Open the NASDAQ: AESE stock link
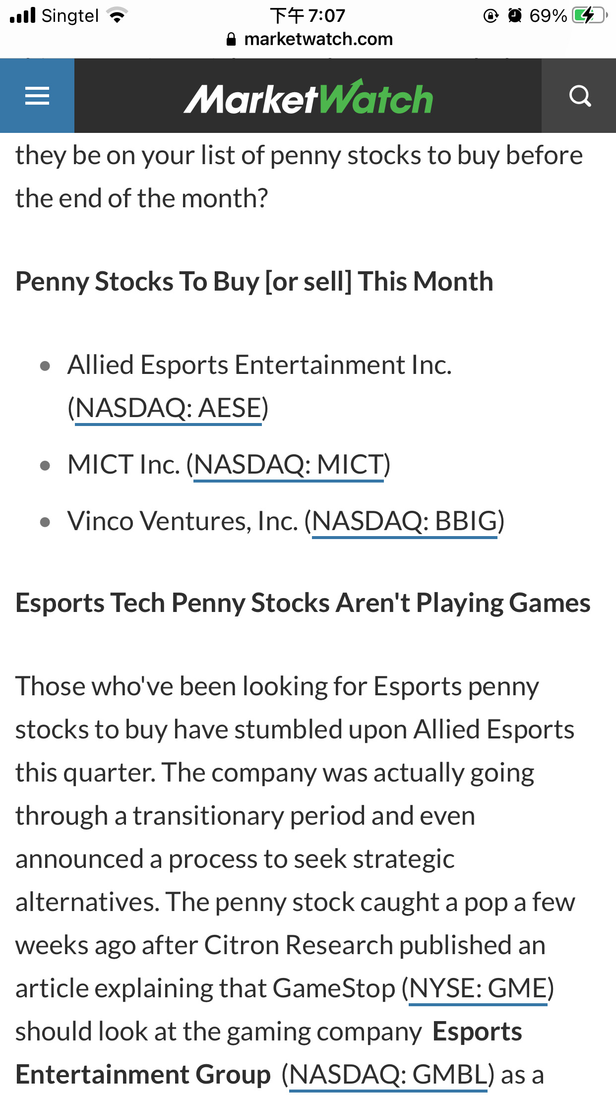616x1095 pixels. tap(168, 408)
